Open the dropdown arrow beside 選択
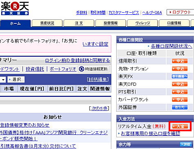Image resolution: width=194 pixels, height=149 pixels. [x=3, y=80]
